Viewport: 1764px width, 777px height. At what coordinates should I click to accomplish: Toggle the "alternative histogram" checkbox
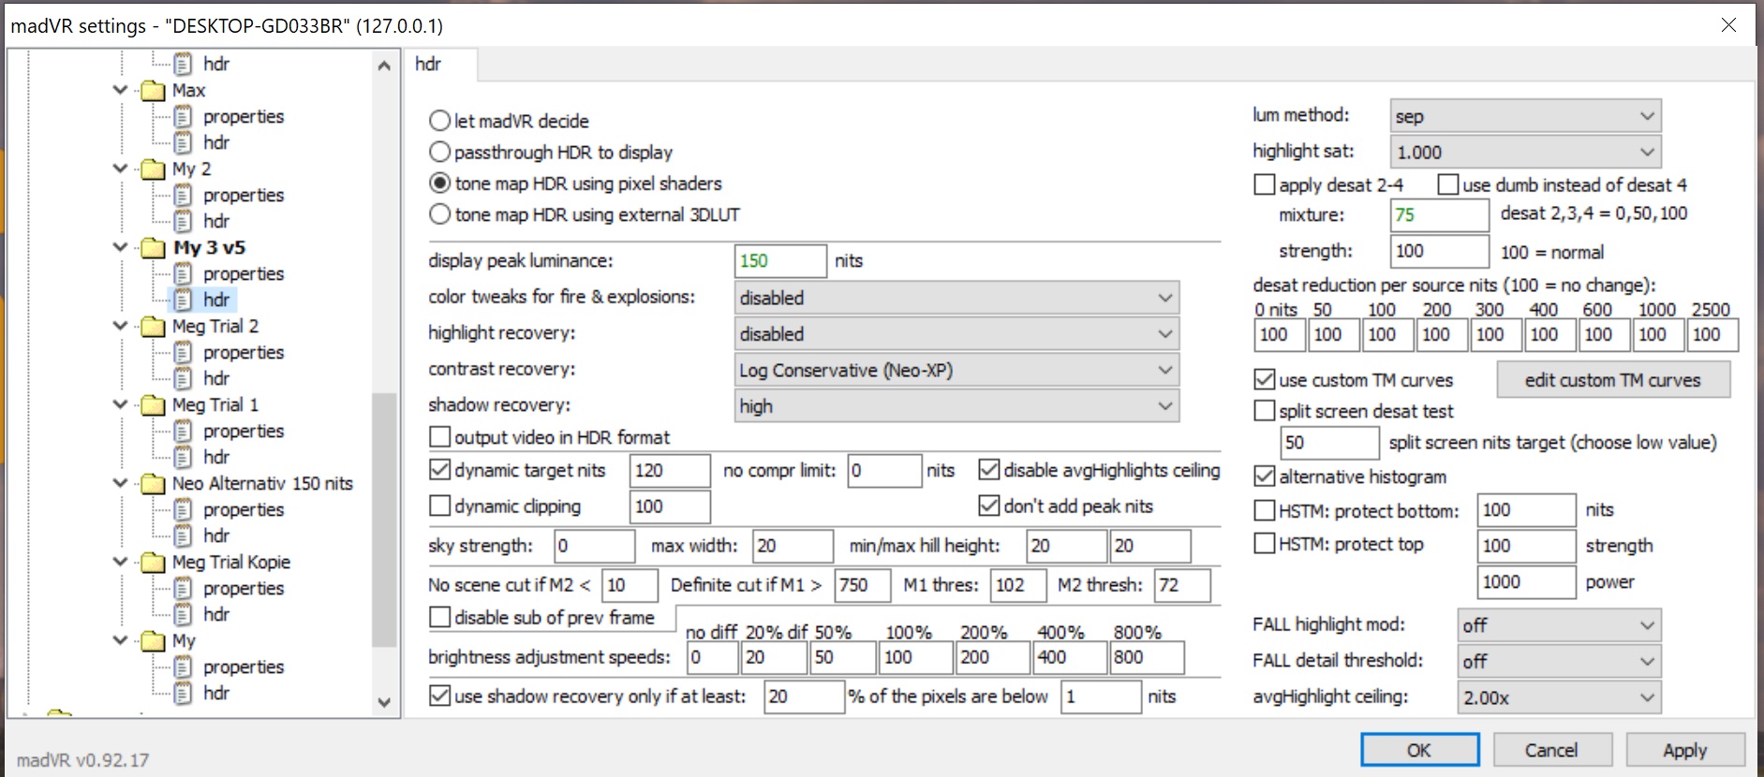[x=1264, y=476]
